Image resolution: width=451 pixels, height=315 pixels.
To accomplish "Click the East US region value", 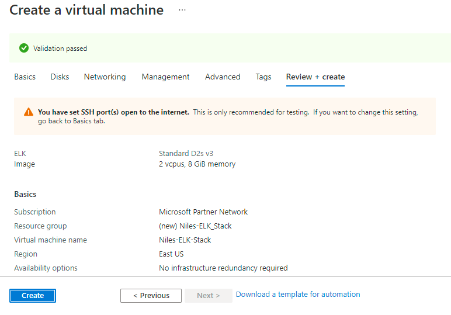I will 174,254.
